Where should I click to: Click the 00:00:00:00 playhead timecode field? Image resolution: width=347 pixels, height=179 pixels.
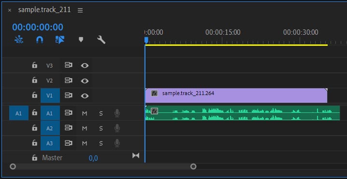(38, 27)
